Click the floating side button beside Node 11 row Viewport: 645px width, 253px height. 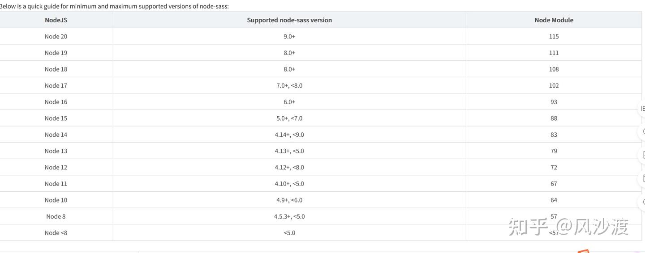(x=642, y=179)
